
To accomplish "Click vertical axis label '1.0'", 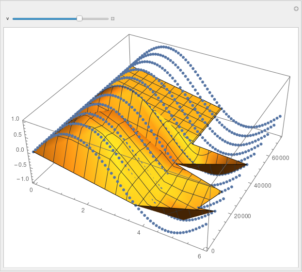I will [15, 119].
